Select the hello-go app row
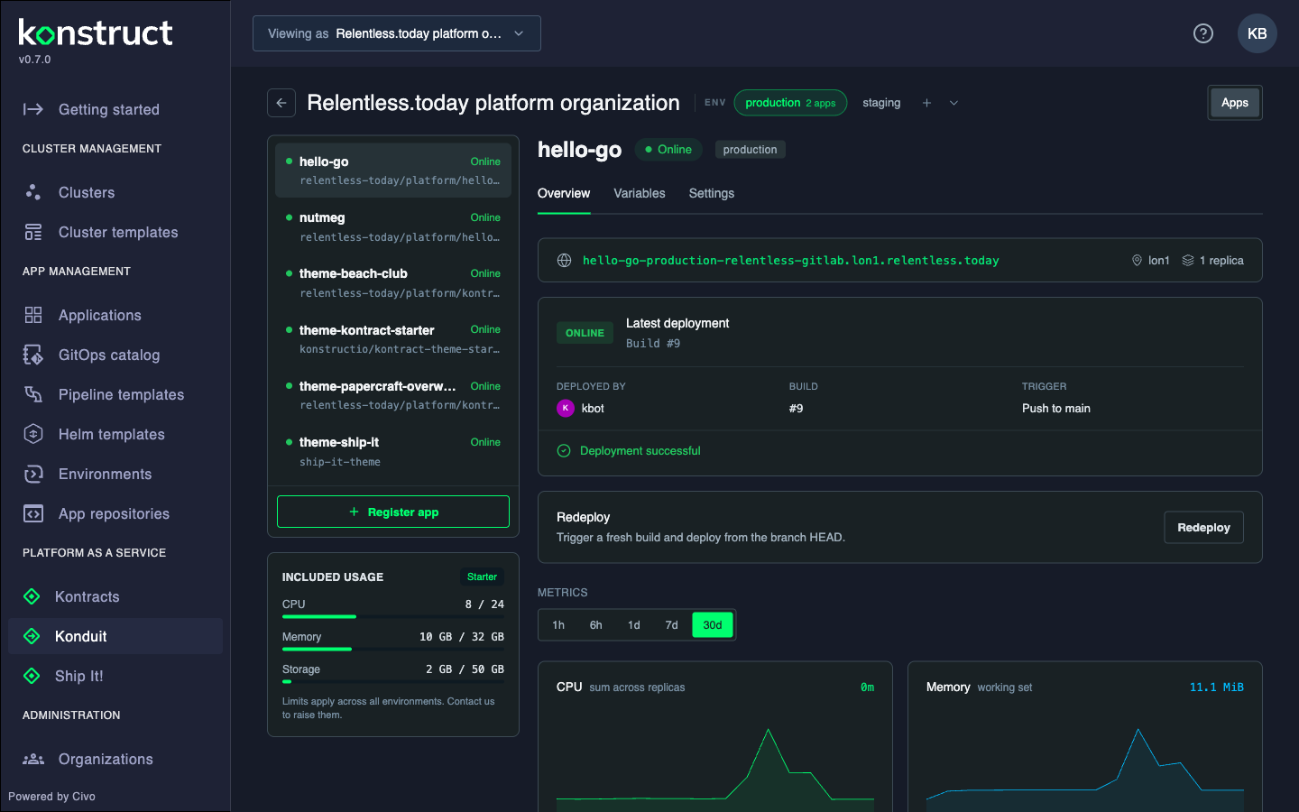This screenshot has width=1299, height=812. pyautogui.click(x=393, y=171)
